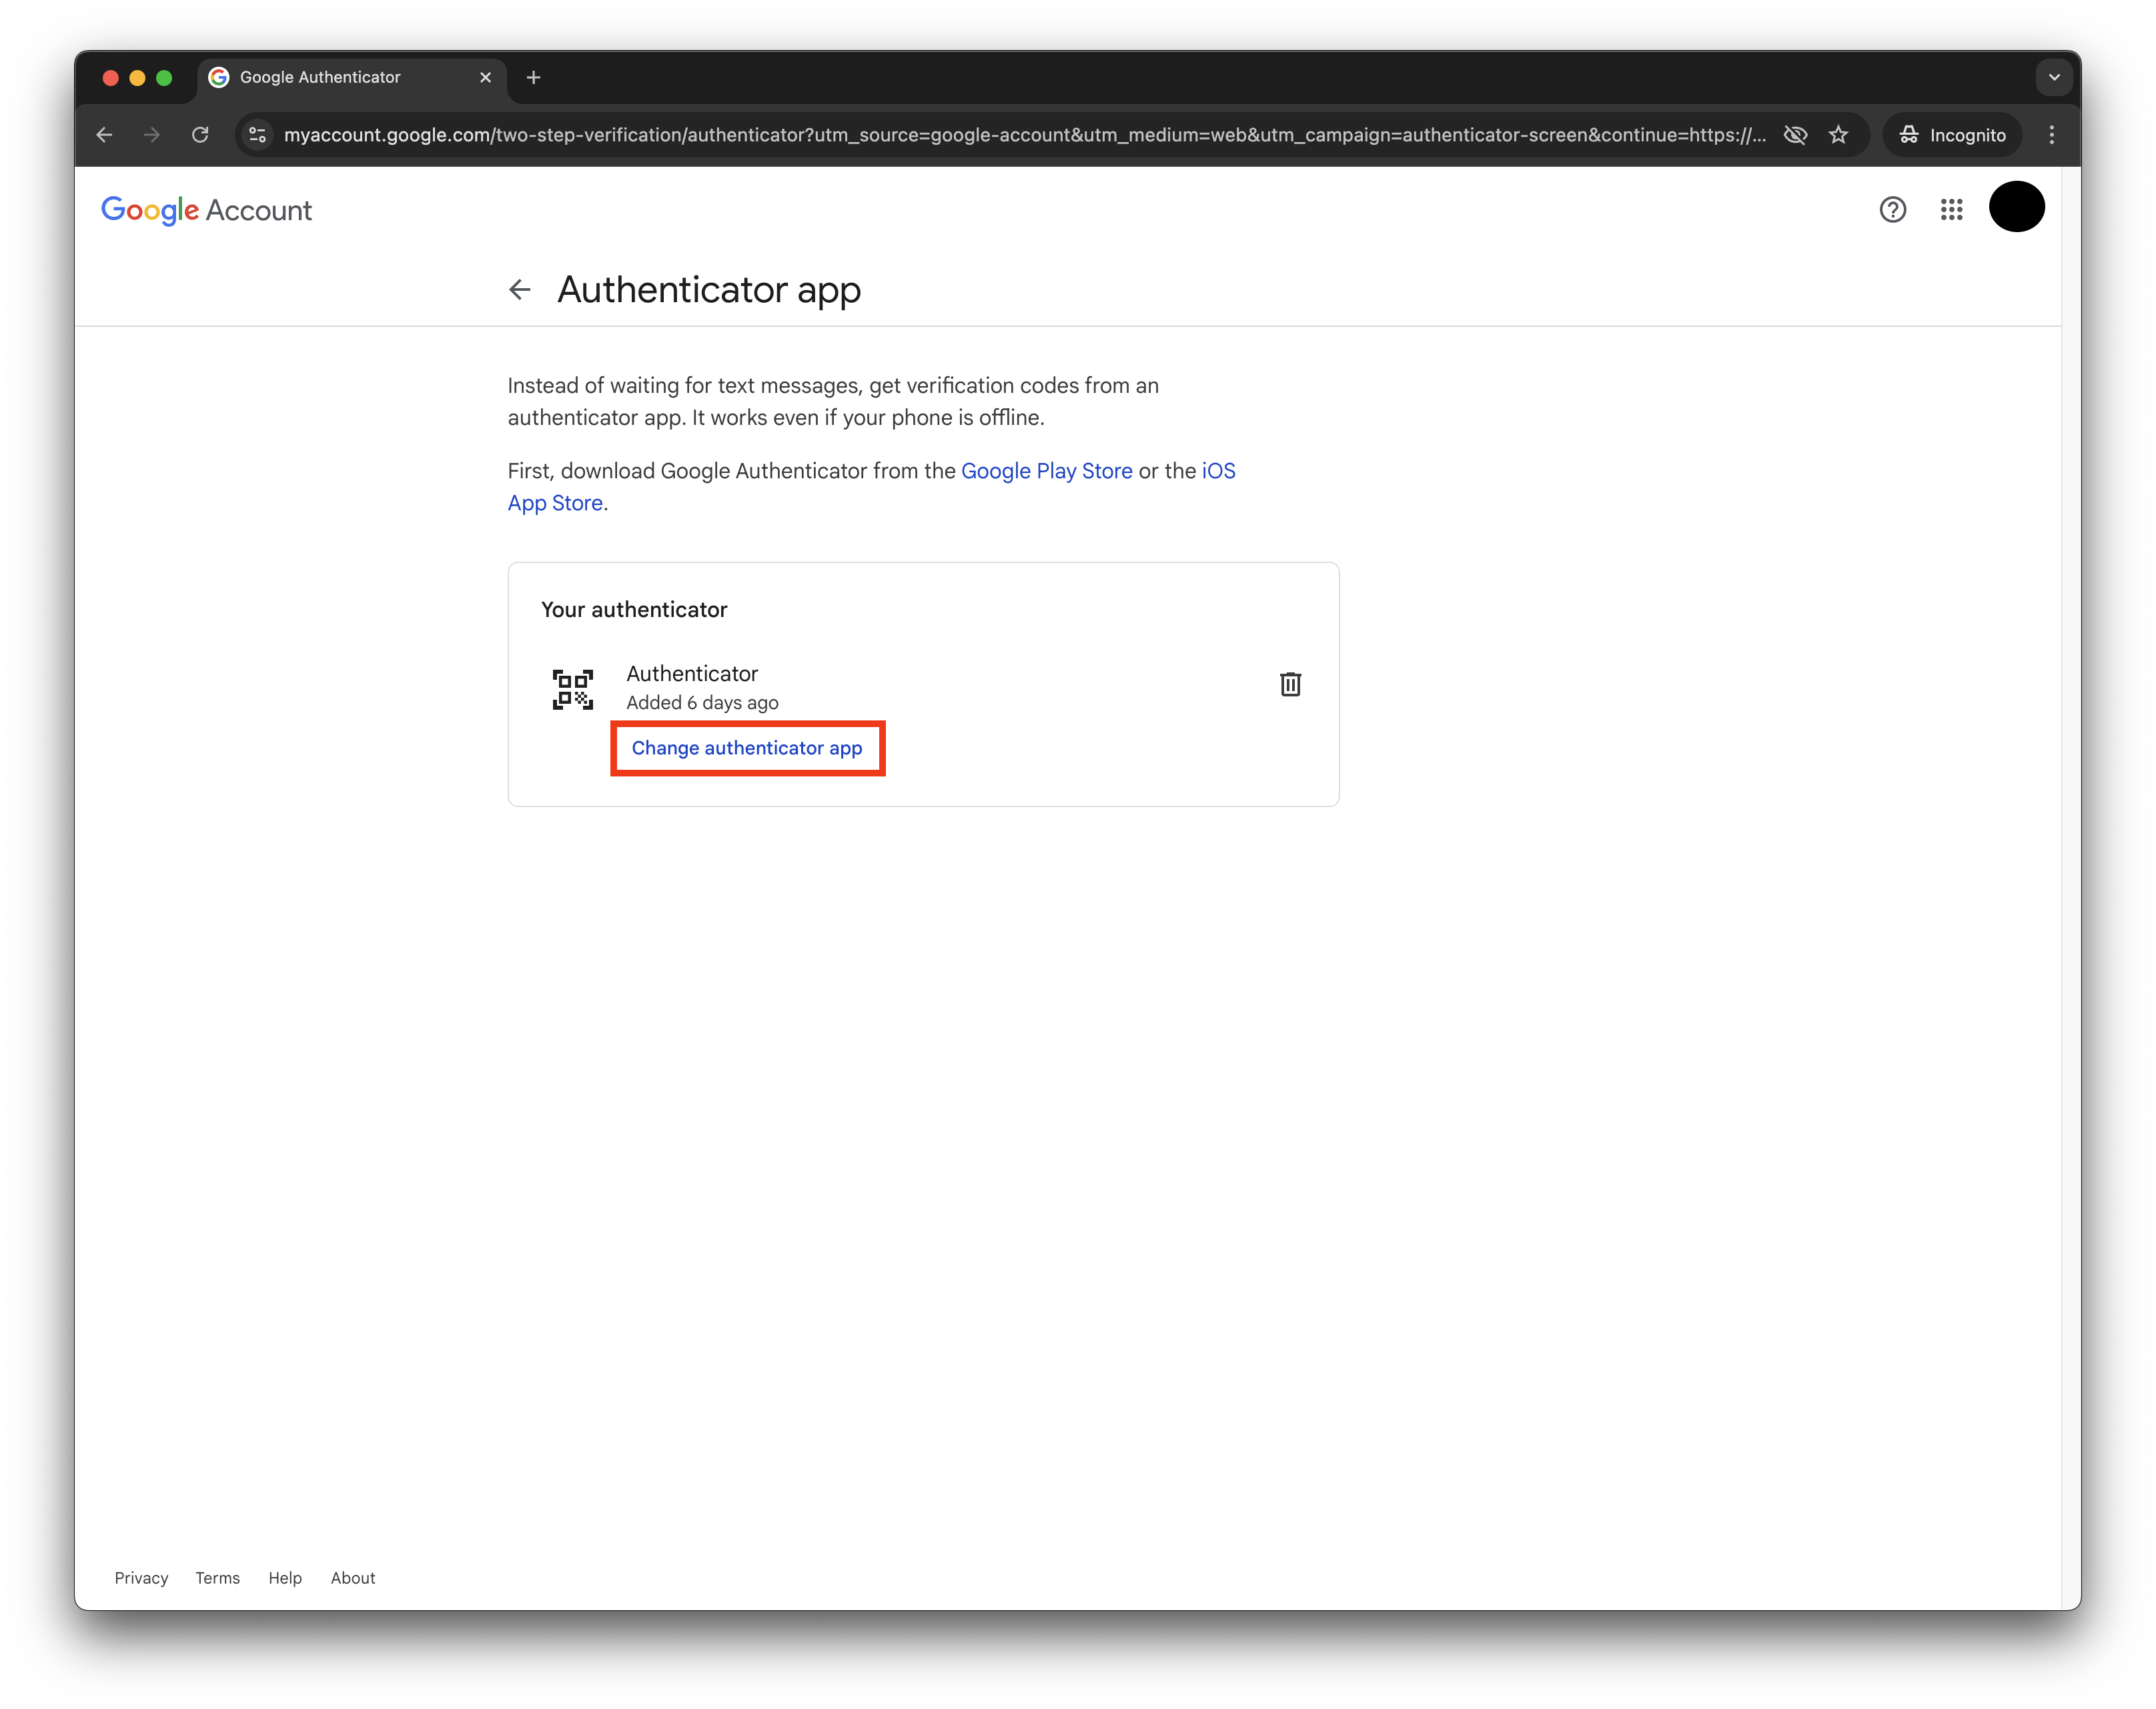
Task: Open the Google Play Store link
Action: (1046, 471)
